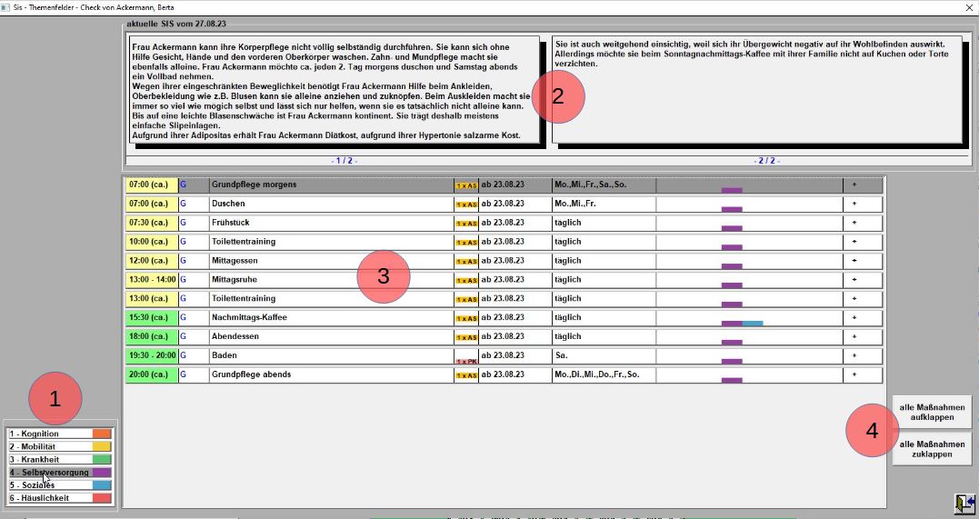
Task: Select the Frühstück entry
Action: tap(331, 223)
